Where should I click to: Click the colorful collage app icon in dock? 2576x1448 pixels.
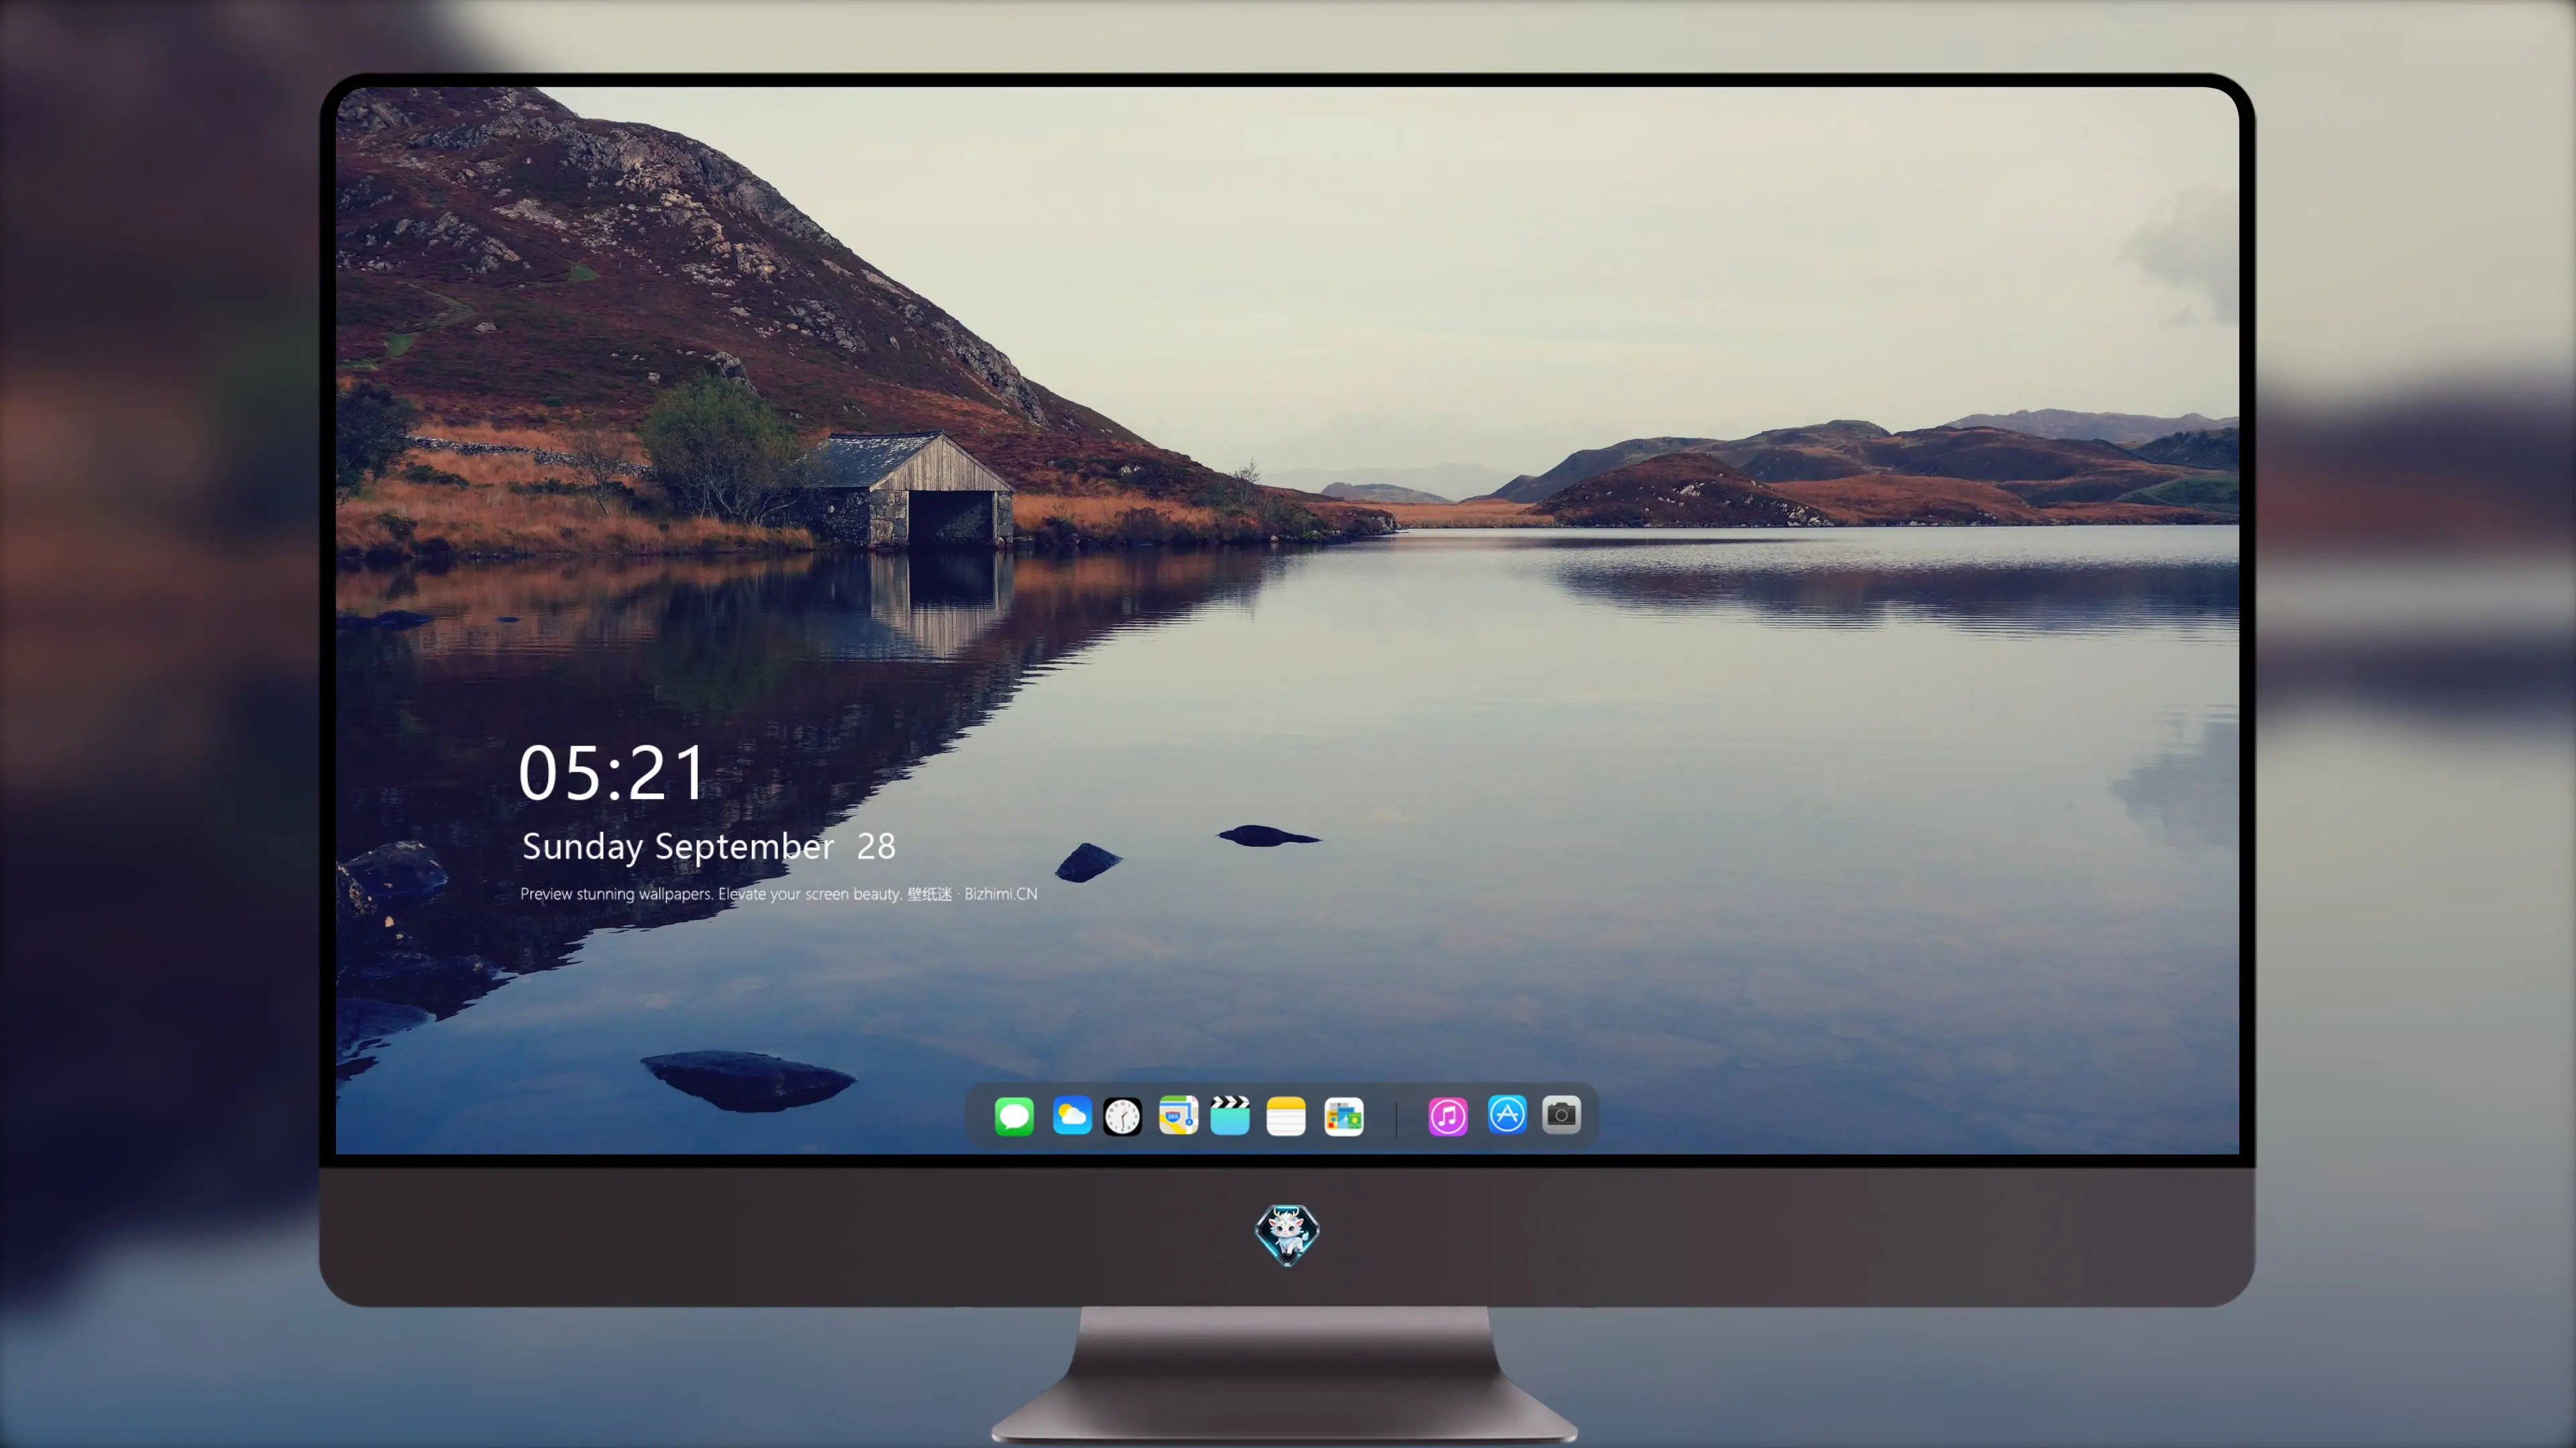click(1344, 1116)
